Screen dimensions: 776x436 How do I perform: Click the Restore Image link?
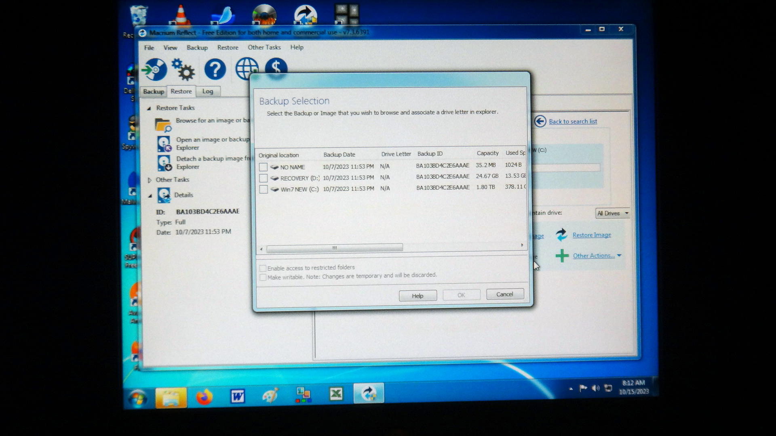click(592, 235)
